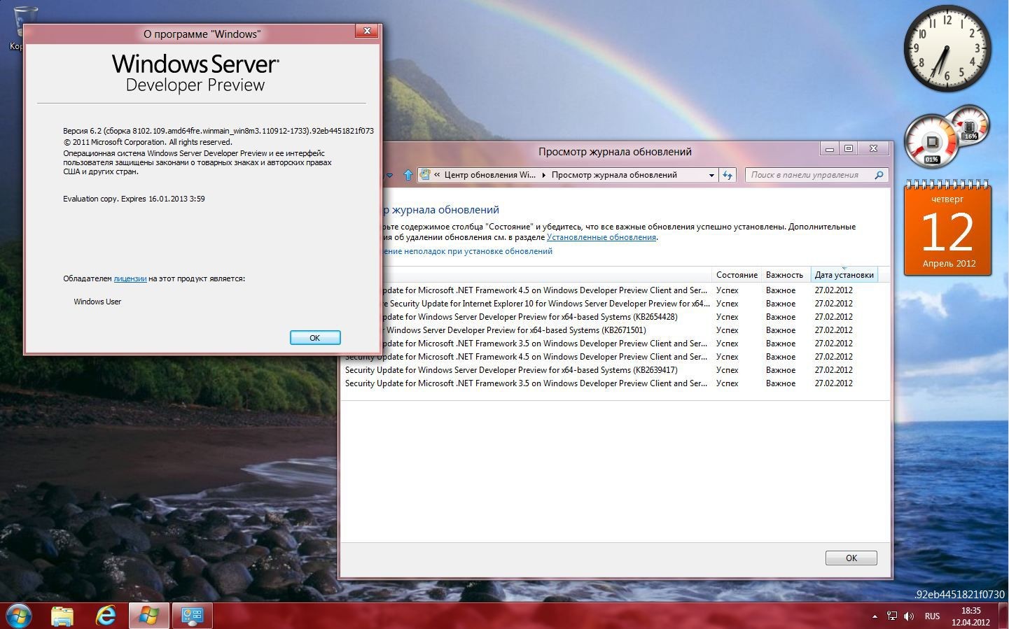Viewport: 1009px width, 629px height.
Task: Launch Windows Explorer from the taskbar
Action: point(62,616)
